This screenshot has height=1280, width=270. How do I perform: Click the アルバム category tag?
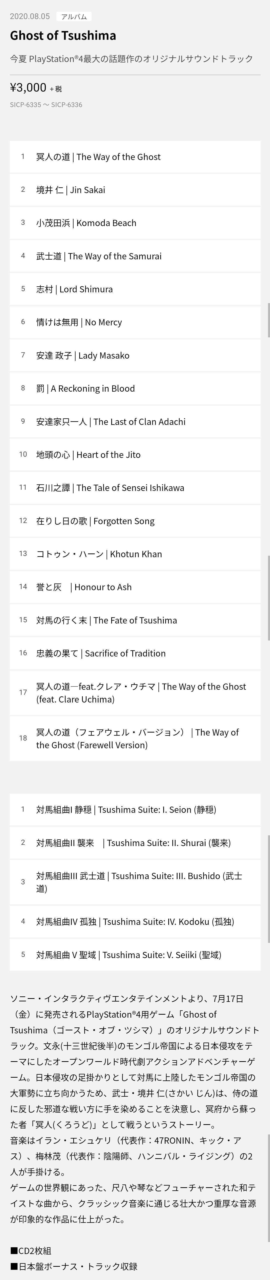pos(74,17)
